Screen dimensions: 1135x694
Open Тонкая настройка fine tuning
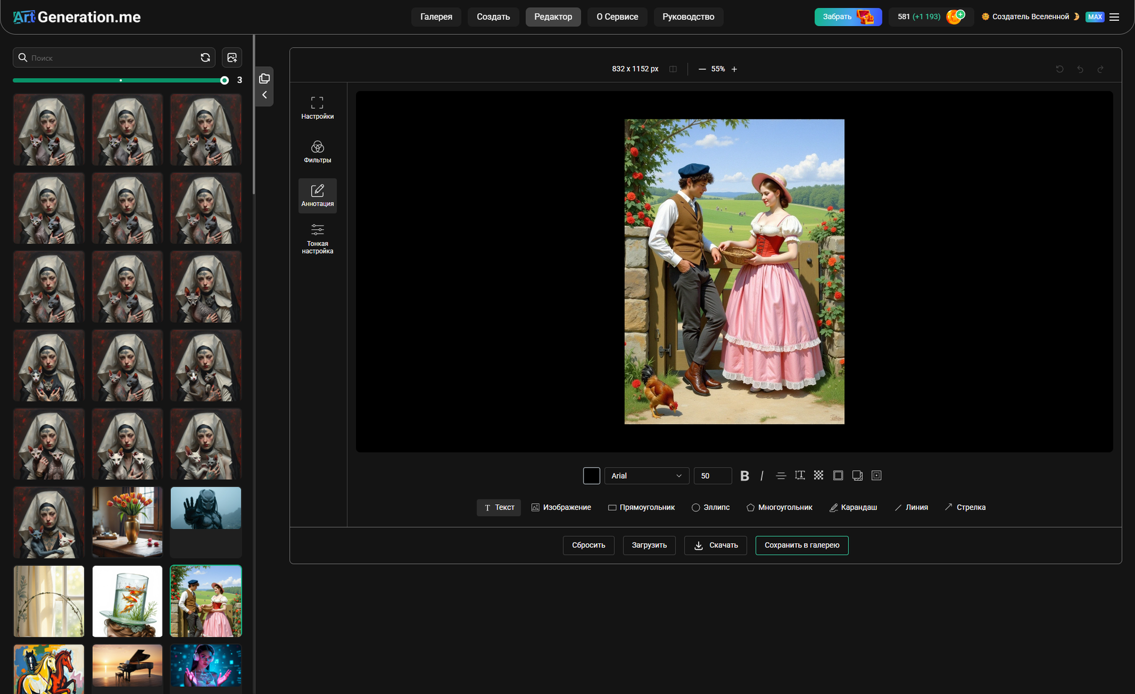(317, 239)
